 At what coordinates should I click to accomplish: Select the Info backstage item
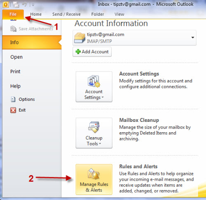[32, 42]
